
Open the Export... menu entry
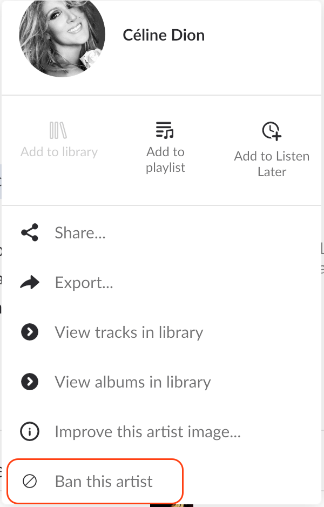pyautogui.click(x=84, y=283)
